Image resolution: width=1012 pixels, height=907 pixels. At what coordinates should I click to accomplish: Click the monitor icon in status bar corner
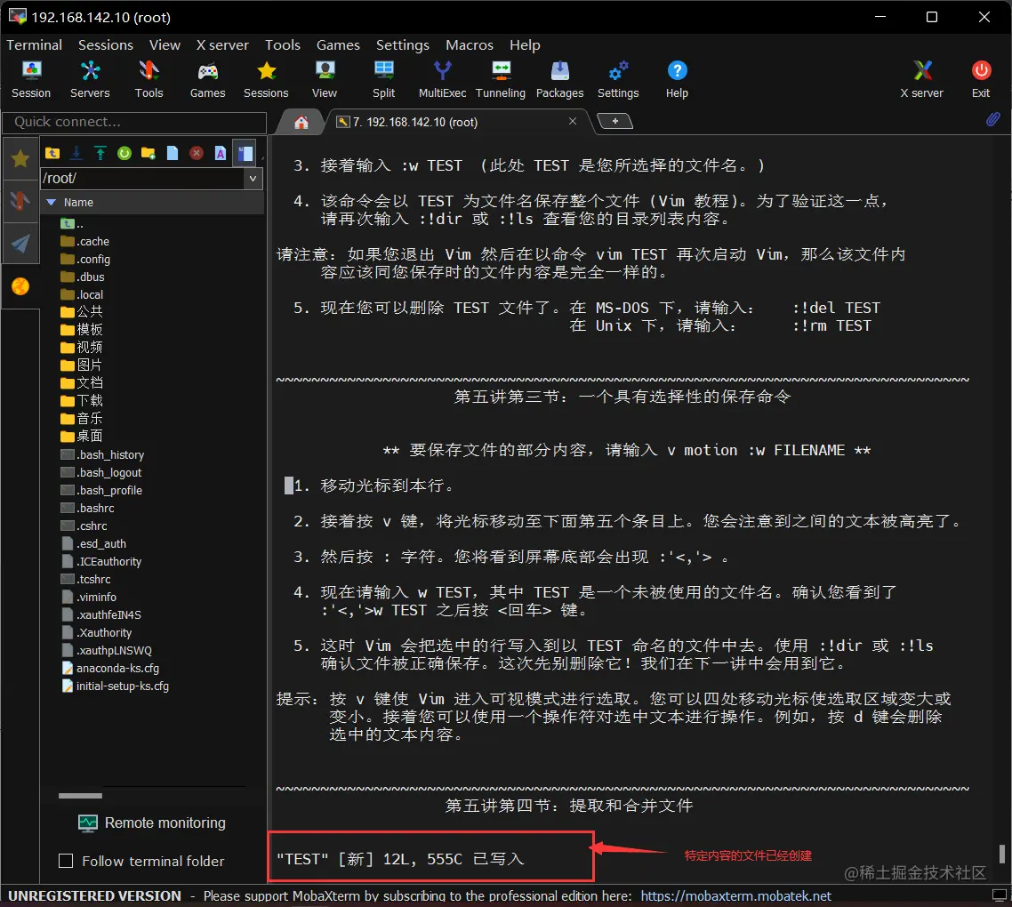[x=999, y=895]
